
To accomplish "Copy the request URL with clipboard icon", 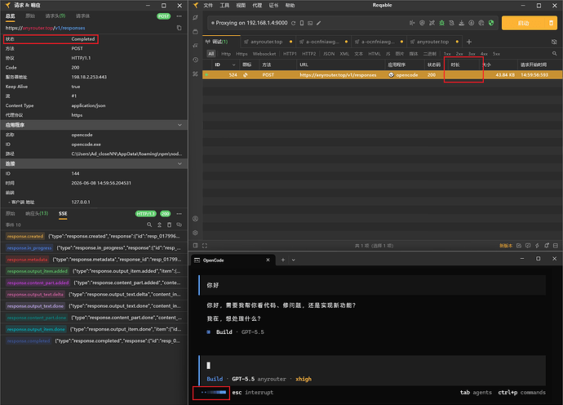I will click(x=180, y=28).
